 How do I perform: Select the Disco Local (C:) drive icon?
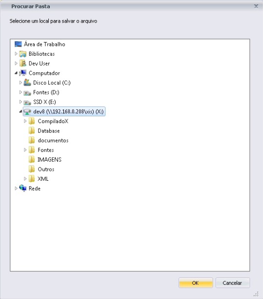point(27,83)
